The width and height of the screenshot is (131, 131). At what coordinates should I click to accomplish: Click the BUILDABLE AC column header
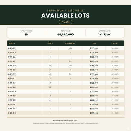coord(70,43)
